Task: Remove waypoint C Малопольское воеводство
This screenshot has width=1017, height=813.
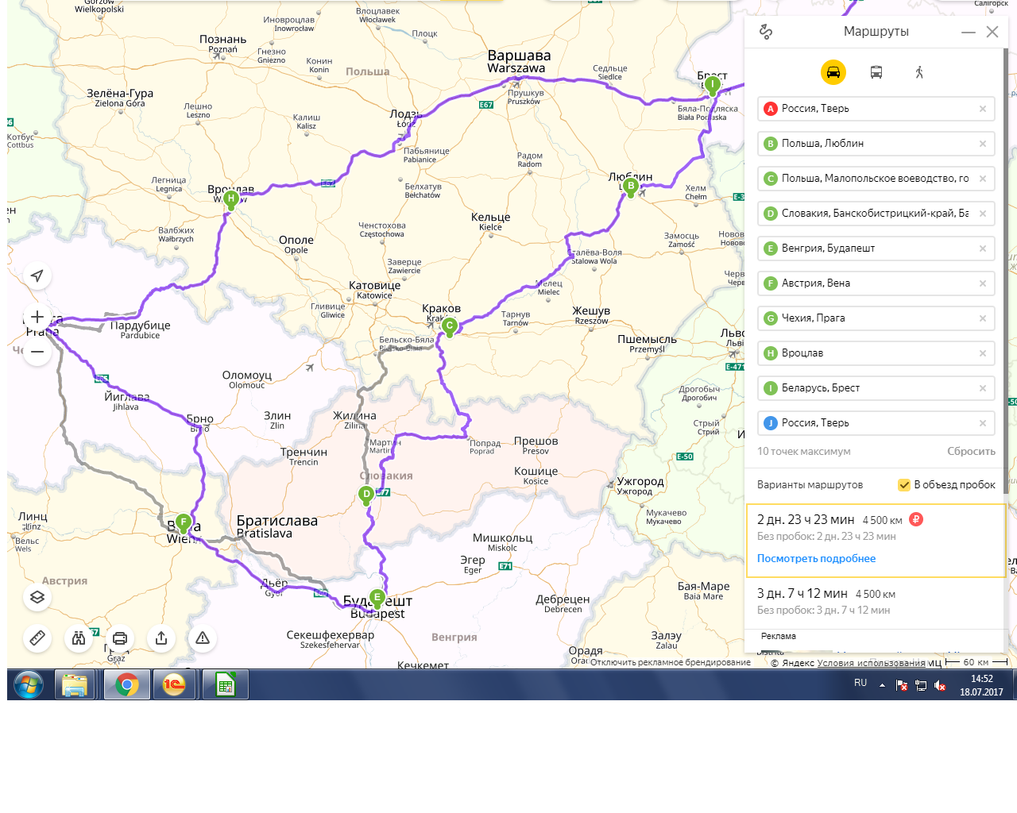Action: (983, 179)
